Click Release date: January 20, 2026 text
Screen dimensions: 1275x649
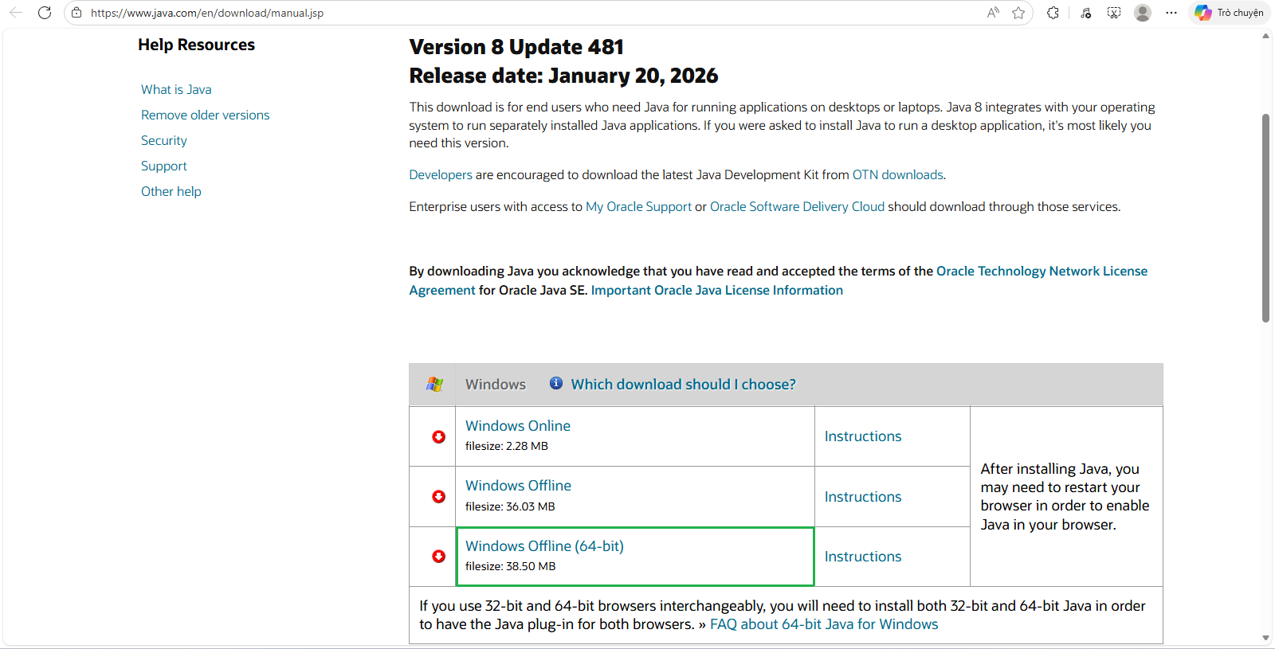pyautogui.click(x=563, y=76)
